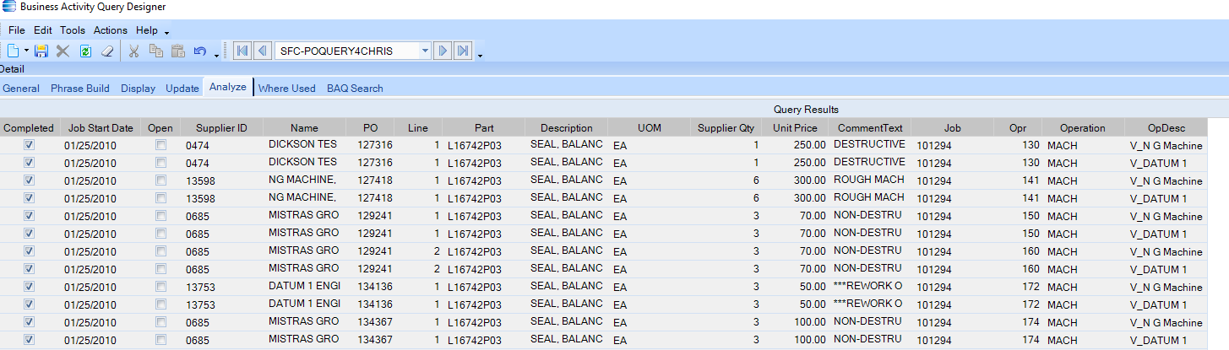1229x350 pixels.
Task: Toggle Completed checkbox for PO 127418 V_N G Machine row
Action: pyautogui.click(x=30, y=180)
